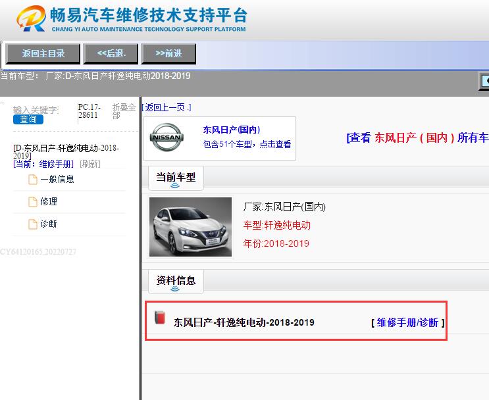Open 维修手册/诊断 link
The height and width of the screenshot is (400, 489).
click(407, 322)
